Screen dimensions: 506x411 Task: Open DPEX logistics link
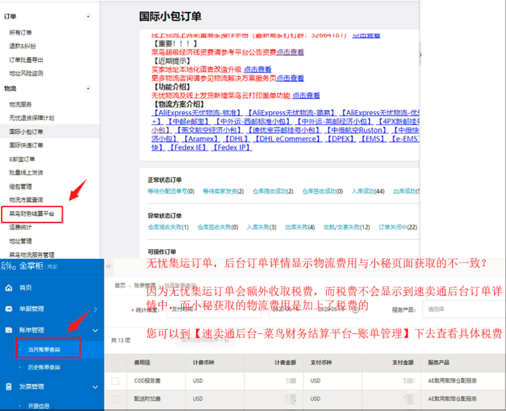tap(341, 139)
